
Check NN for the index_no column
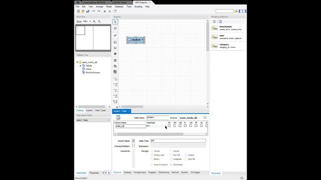(x=175, y=125)
